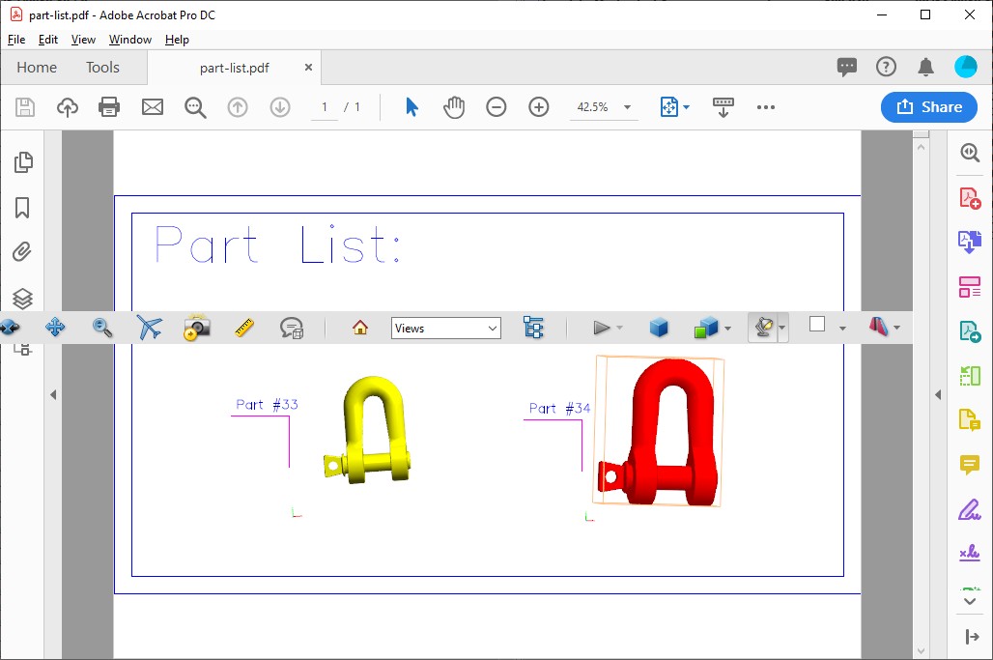Upload file to cloud icon
Image resolution: width=993 pixels, height=660 pixels.
pos(67,107)
